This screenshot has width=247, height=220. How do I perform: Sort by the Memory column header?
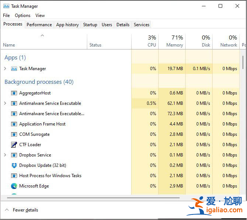[x=172, y=41]
